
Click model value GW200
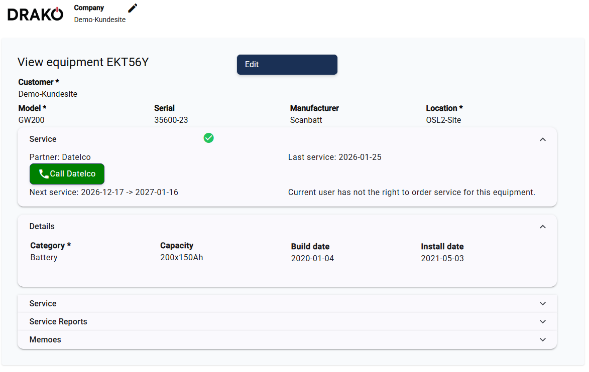31,120
